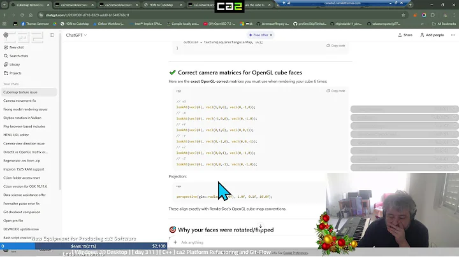
Task: Open the Camera movement fix chat
Action: [x=29, y=101]
